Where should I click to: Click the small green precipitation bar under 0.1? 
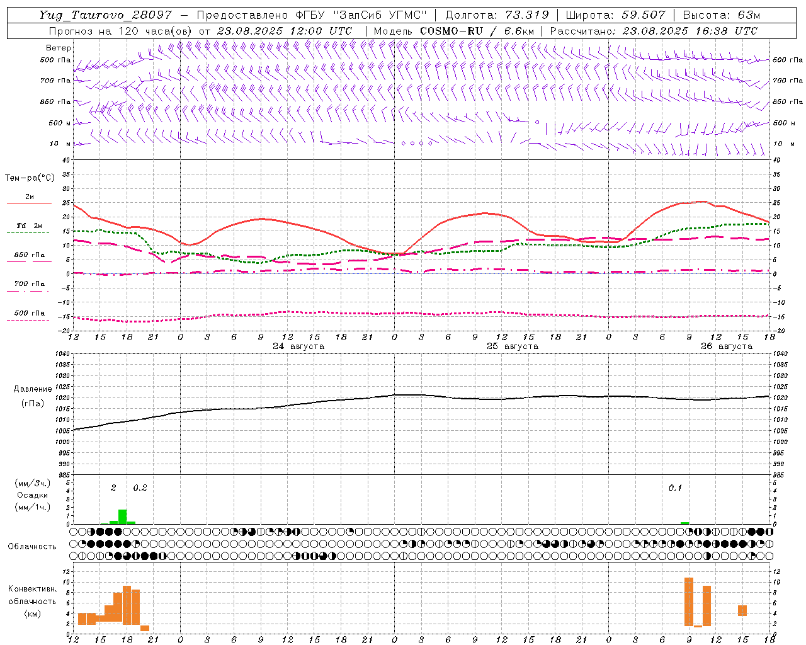pos(685,523)
